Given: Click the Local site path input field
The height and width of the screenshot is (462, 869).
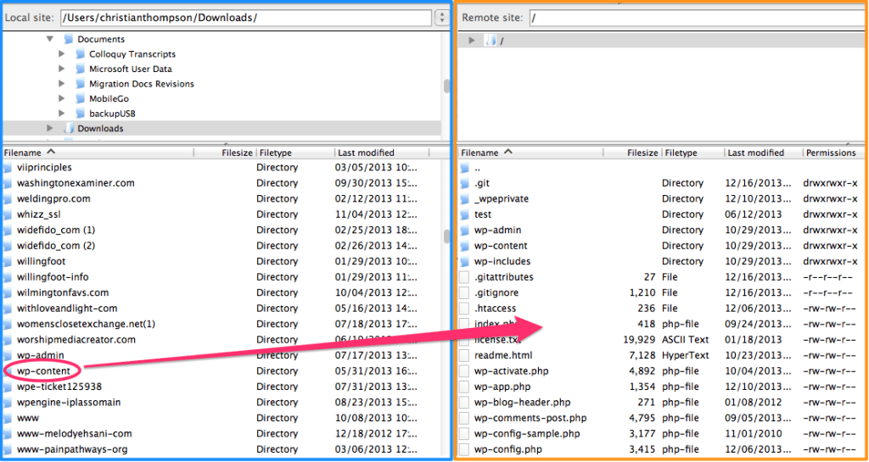Looking at the screenshot, I should 244,18.
